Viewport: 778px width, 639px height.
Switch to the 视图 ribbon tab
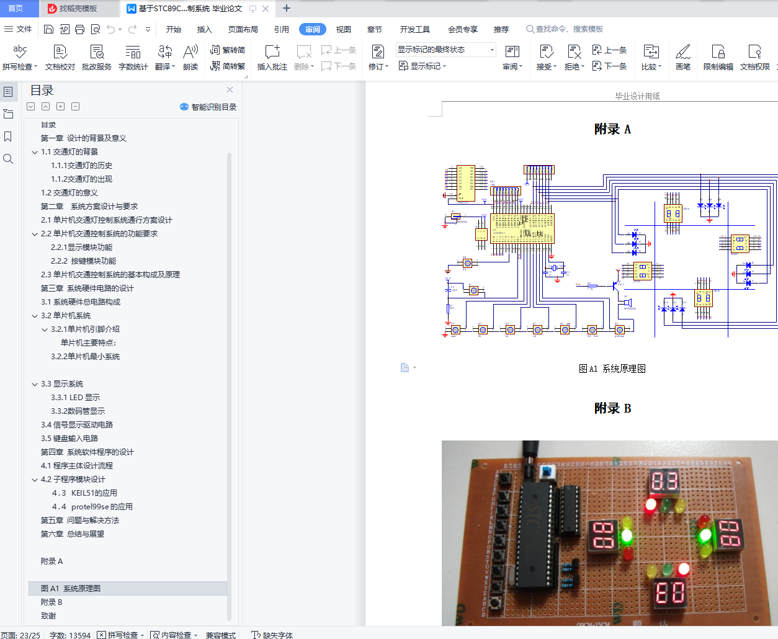pos(344,29)
